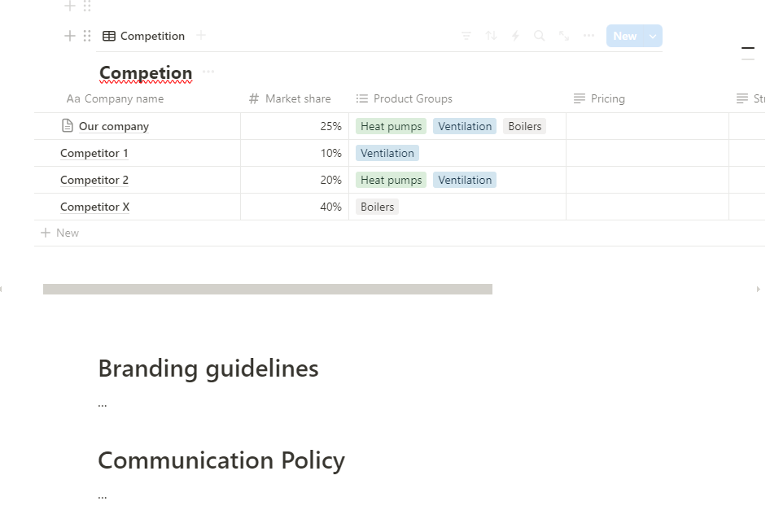
Task: Open three-dots menu next to Competion title
Action: (x=208, y=72)
